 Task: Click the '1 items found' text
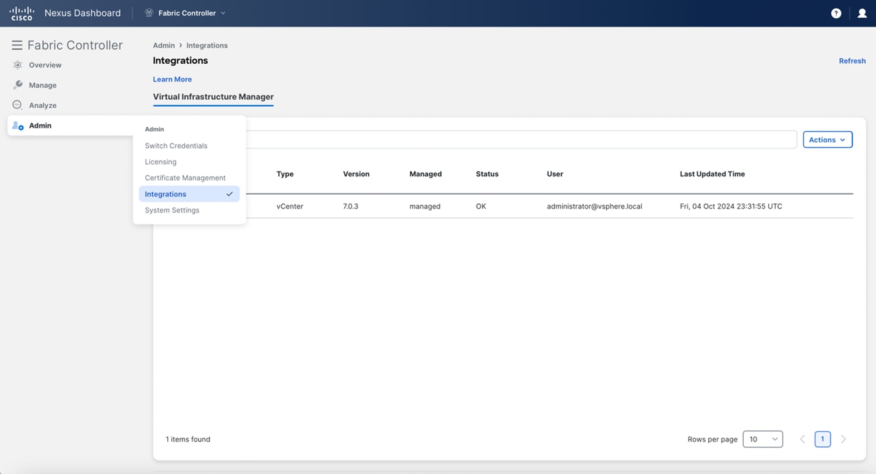[188, 439]
